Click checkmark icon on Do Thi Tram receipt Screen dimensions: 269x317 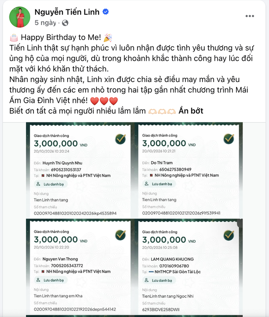point(229,139)
